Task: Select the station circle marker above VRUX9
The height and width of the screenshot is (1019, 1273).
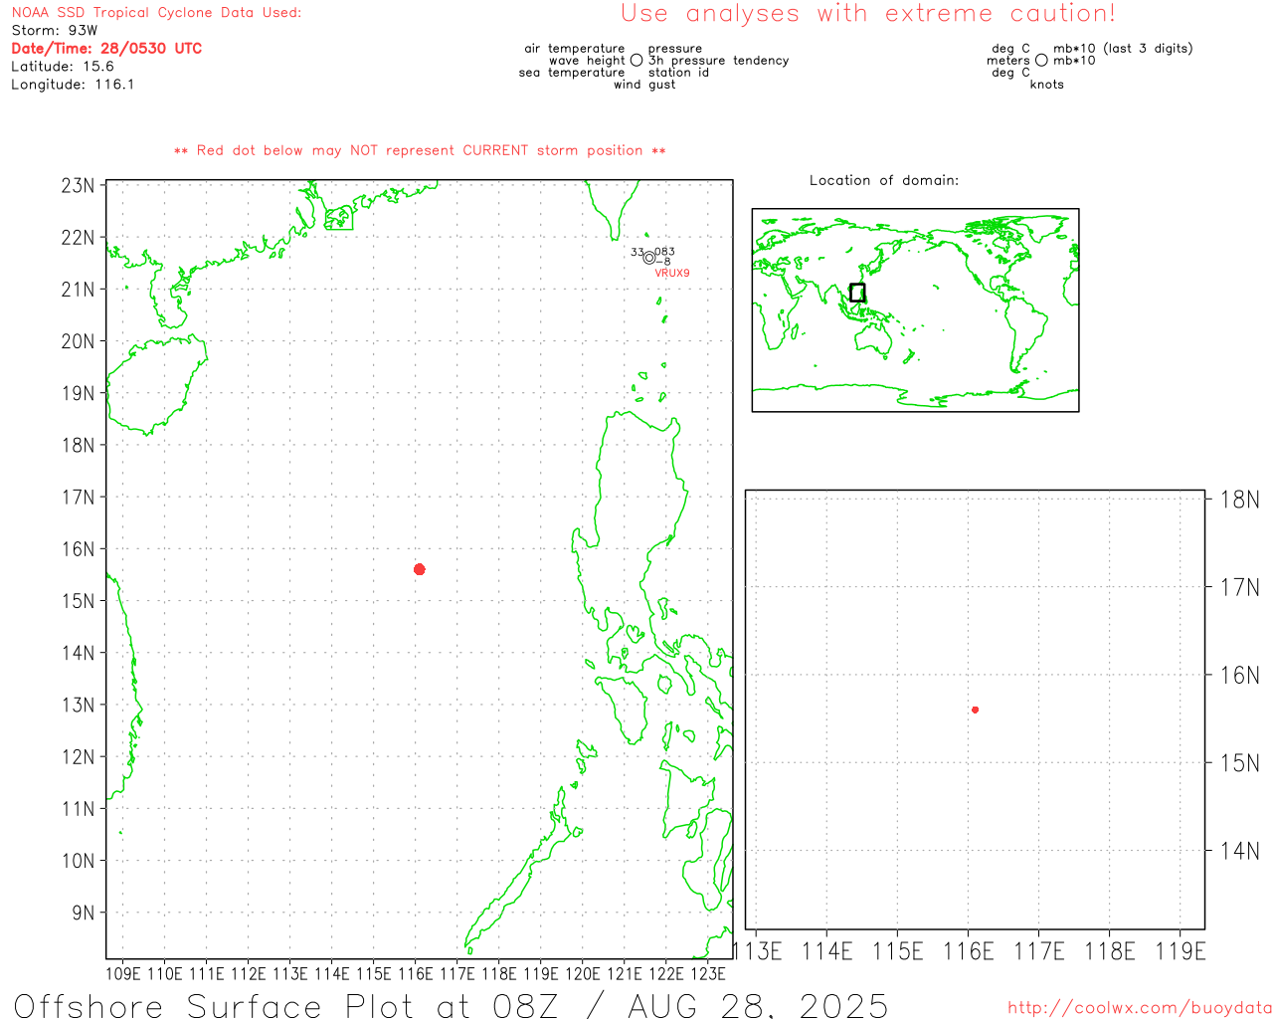Action: [x=649, y=258]
